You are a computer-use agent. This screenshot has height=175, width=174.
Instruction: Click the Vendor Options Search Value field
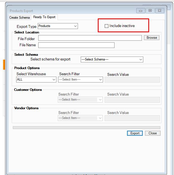coord(132,118)
